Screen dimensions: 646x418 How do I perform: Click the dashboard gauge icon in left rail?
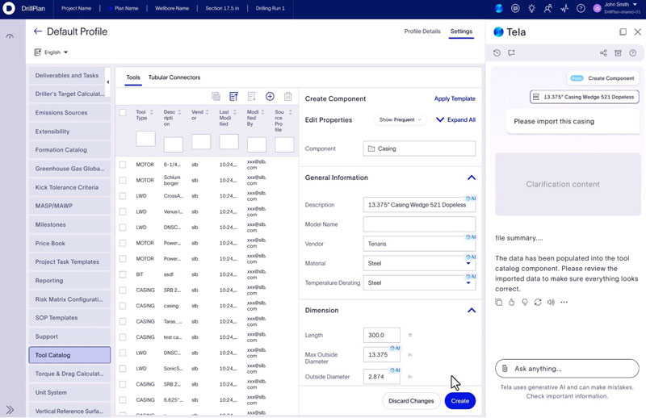tap(10, 36)
